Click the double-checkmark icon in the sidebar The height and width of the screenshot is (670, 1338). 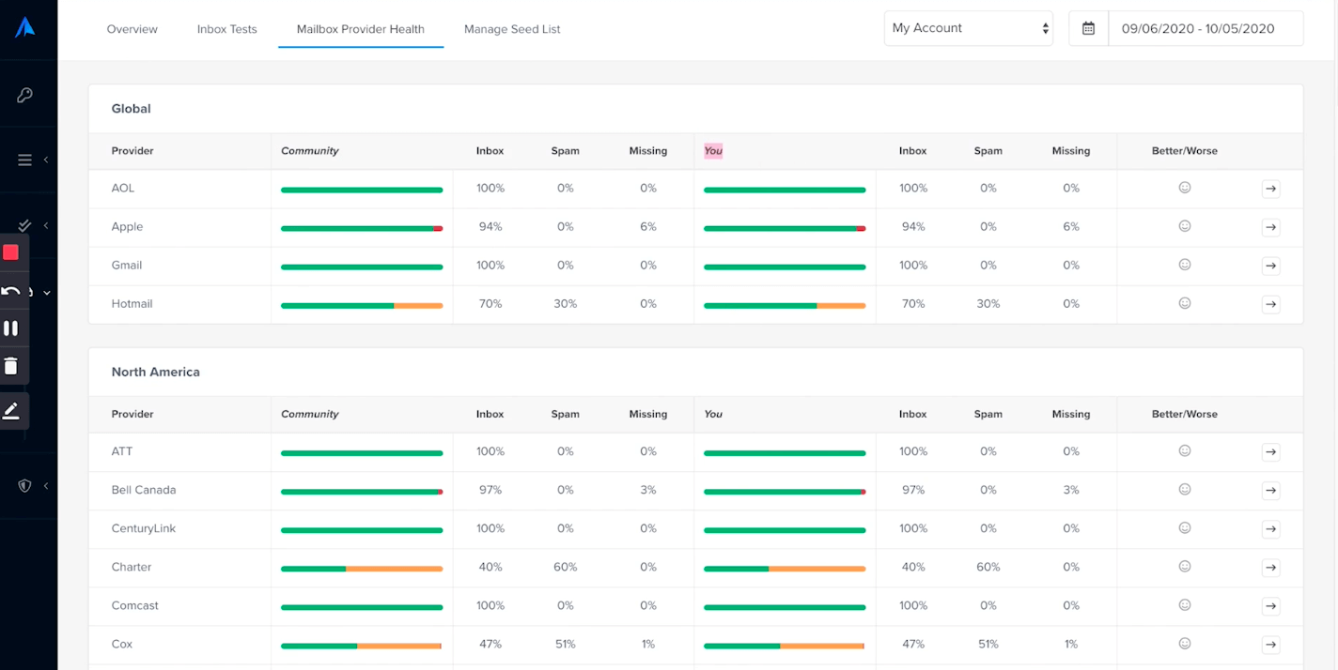click(x=25, y=225)
